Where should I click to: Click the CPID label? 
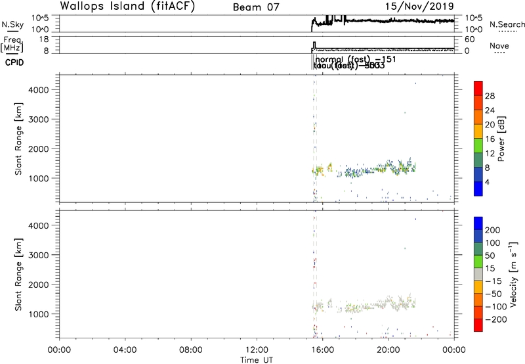[x=14, y=62]
